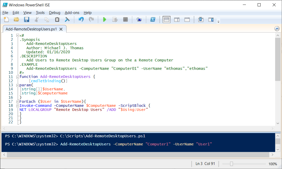The width and height of the screenshot is (282, 169).
Task: Toggle Show Script Pane Top layout
Action: tap(167, 19)
